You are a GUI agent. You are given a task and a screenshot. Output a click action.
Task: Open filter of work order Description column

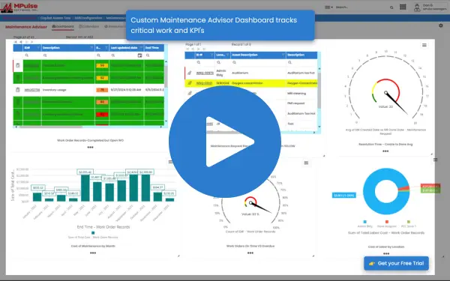[x=91, y=48]
